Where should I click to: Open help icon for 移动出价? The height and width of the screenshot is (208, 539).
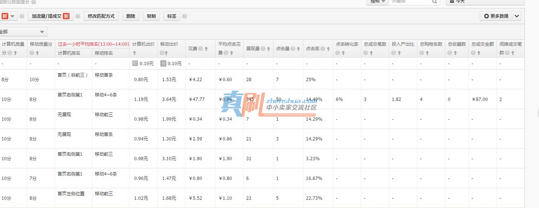[162, 53]
